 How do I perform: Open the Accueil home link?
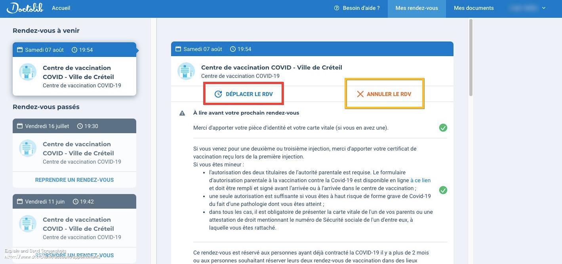pyautogui.click(x=61, y=8)
